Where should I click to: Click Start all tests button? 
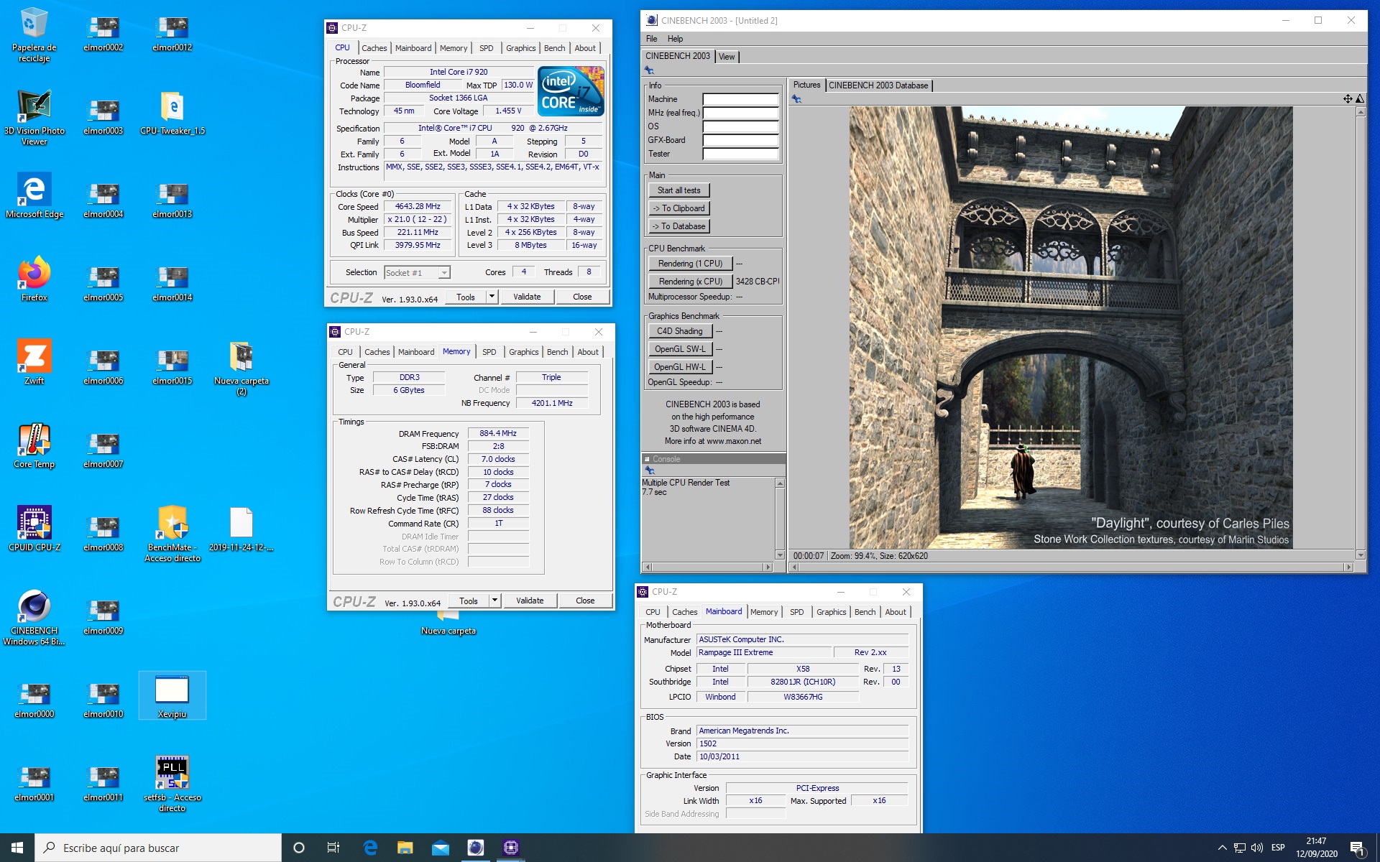click(x=679, y=190)
